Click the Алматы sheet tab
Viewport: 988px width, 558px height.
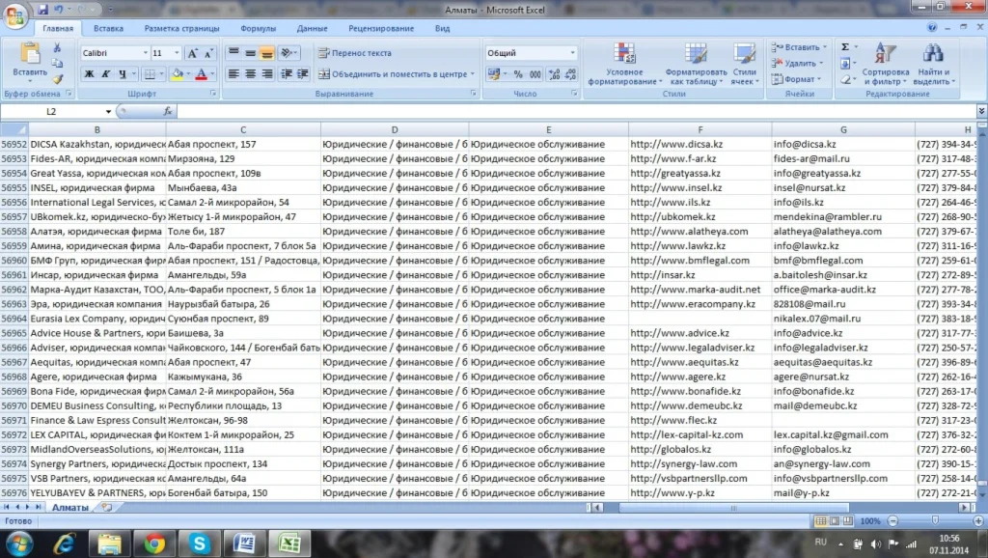tap(69, 507)
